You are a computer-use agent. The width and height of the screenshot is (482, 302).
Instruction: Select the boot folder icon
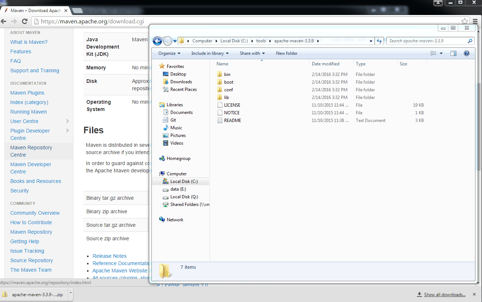coord(219,82)
